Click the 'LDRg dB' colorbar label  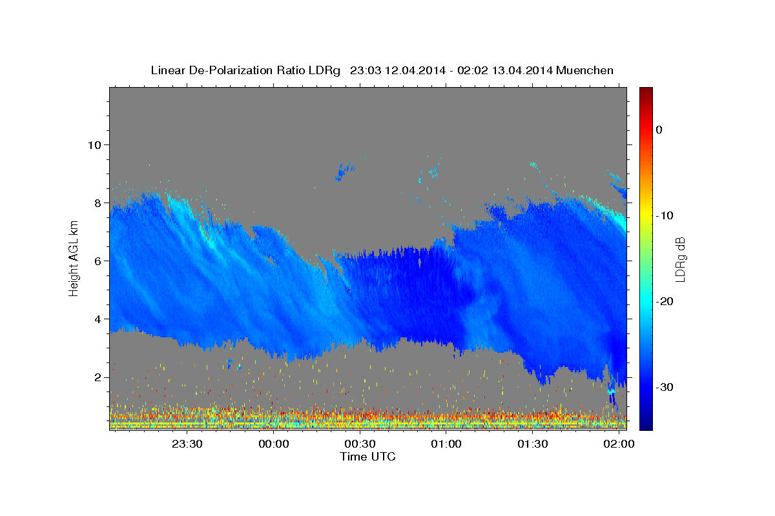tap(679, 259)
